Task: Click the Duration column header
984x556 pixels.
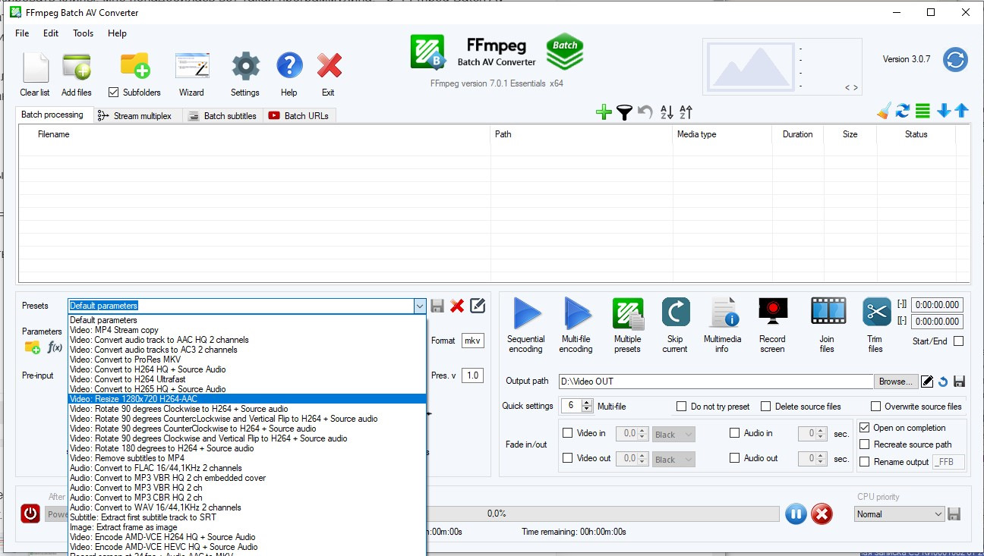Action: pyautogui.click(x=797, y=134)
